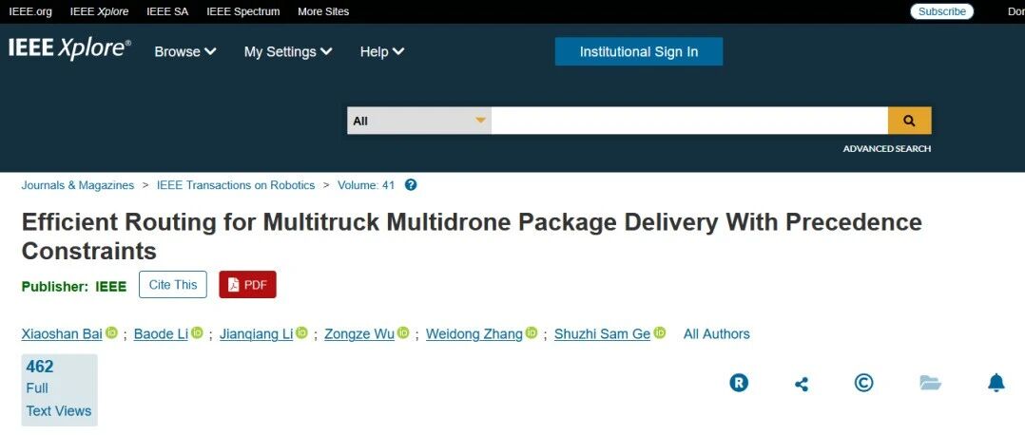Screen dimensions: 1025x435
Task: Click the copyright permissions icon
Action: (863, 383)
